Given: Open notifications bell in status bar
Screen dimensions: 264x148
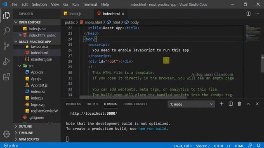Looking at the screenshot, I should click(259, 146).
